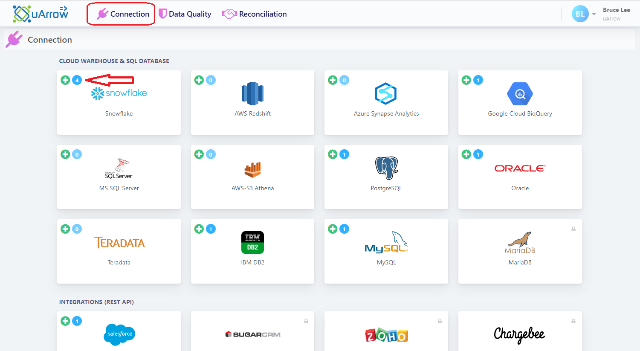Select the PostgreSQL elephant logo
This screenshot has width=640, height=351.
(x=386, y=168)
